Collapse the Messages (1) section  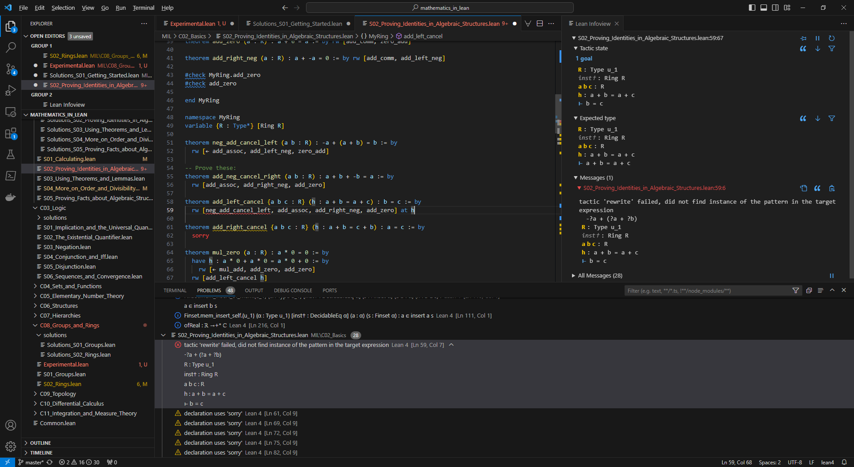point(593,177)
